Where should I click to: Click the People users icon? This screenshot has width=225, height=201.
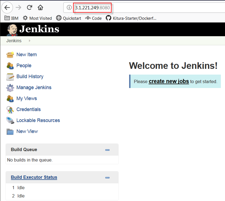click(10, 66)
